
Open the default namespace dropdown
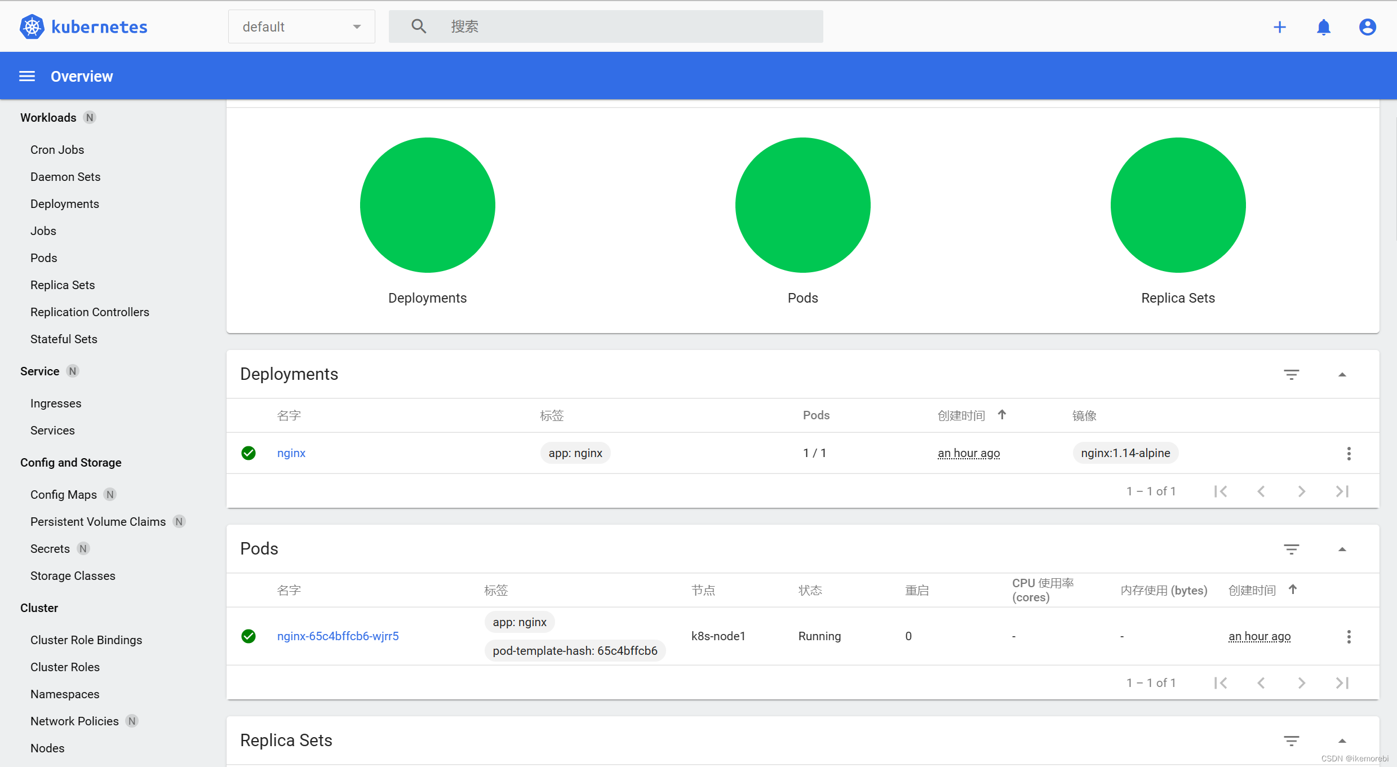[301, 26]
